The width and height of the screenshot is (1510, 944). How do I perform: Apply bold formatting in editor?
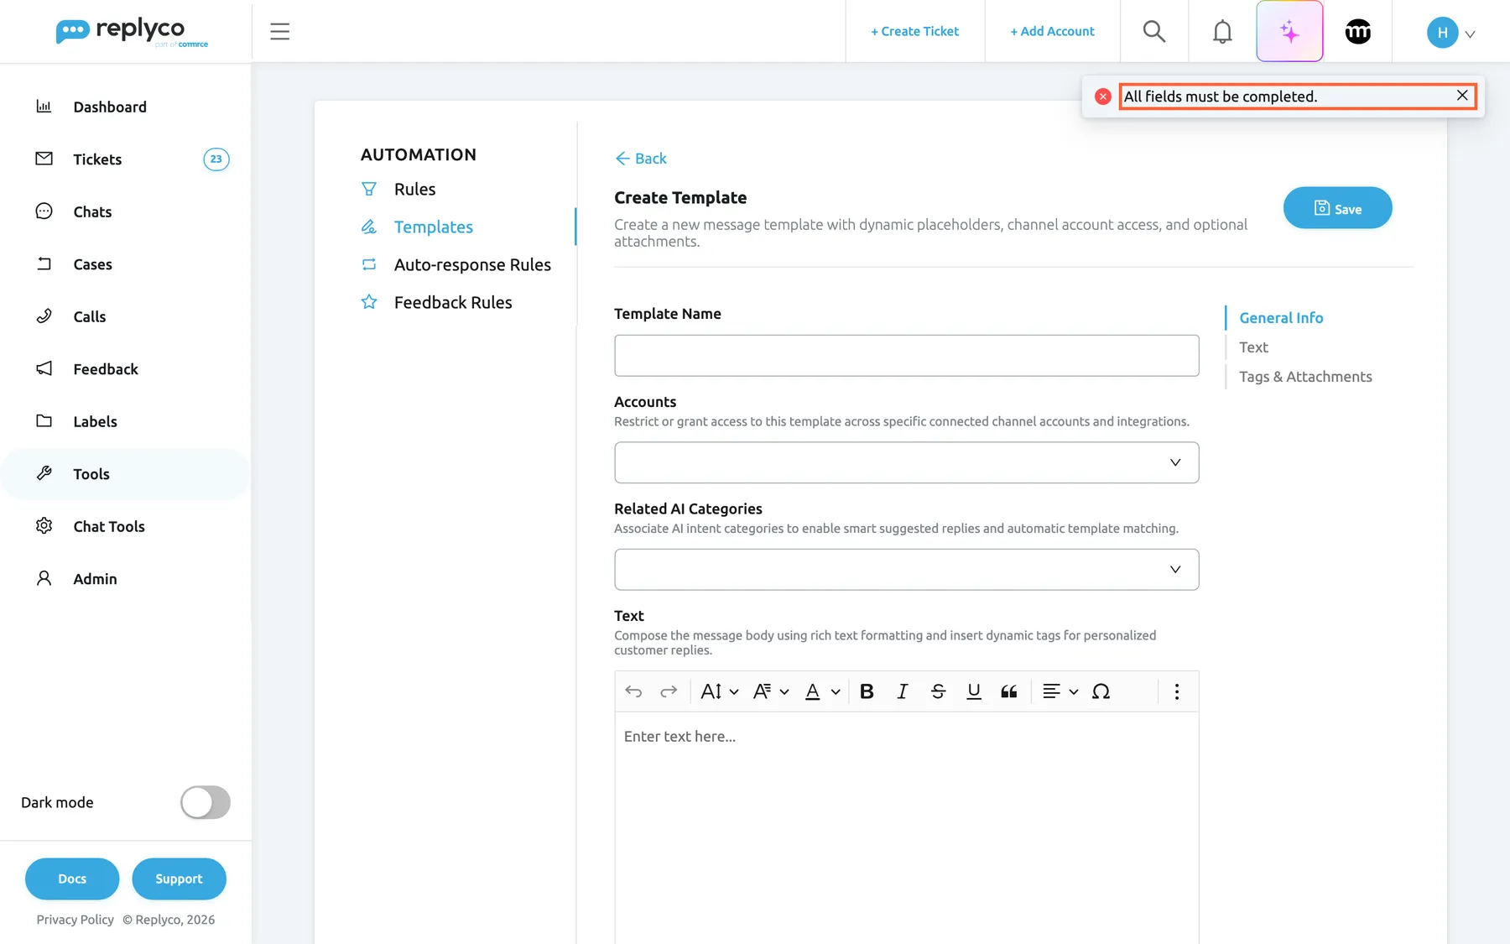click(x=867, y=691)
